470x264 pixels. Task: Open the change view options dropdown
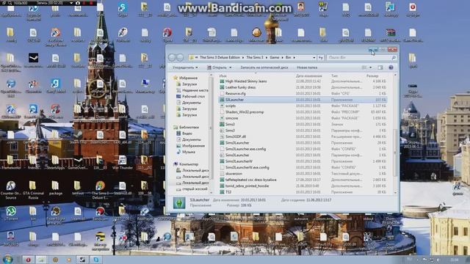[371, 67]
